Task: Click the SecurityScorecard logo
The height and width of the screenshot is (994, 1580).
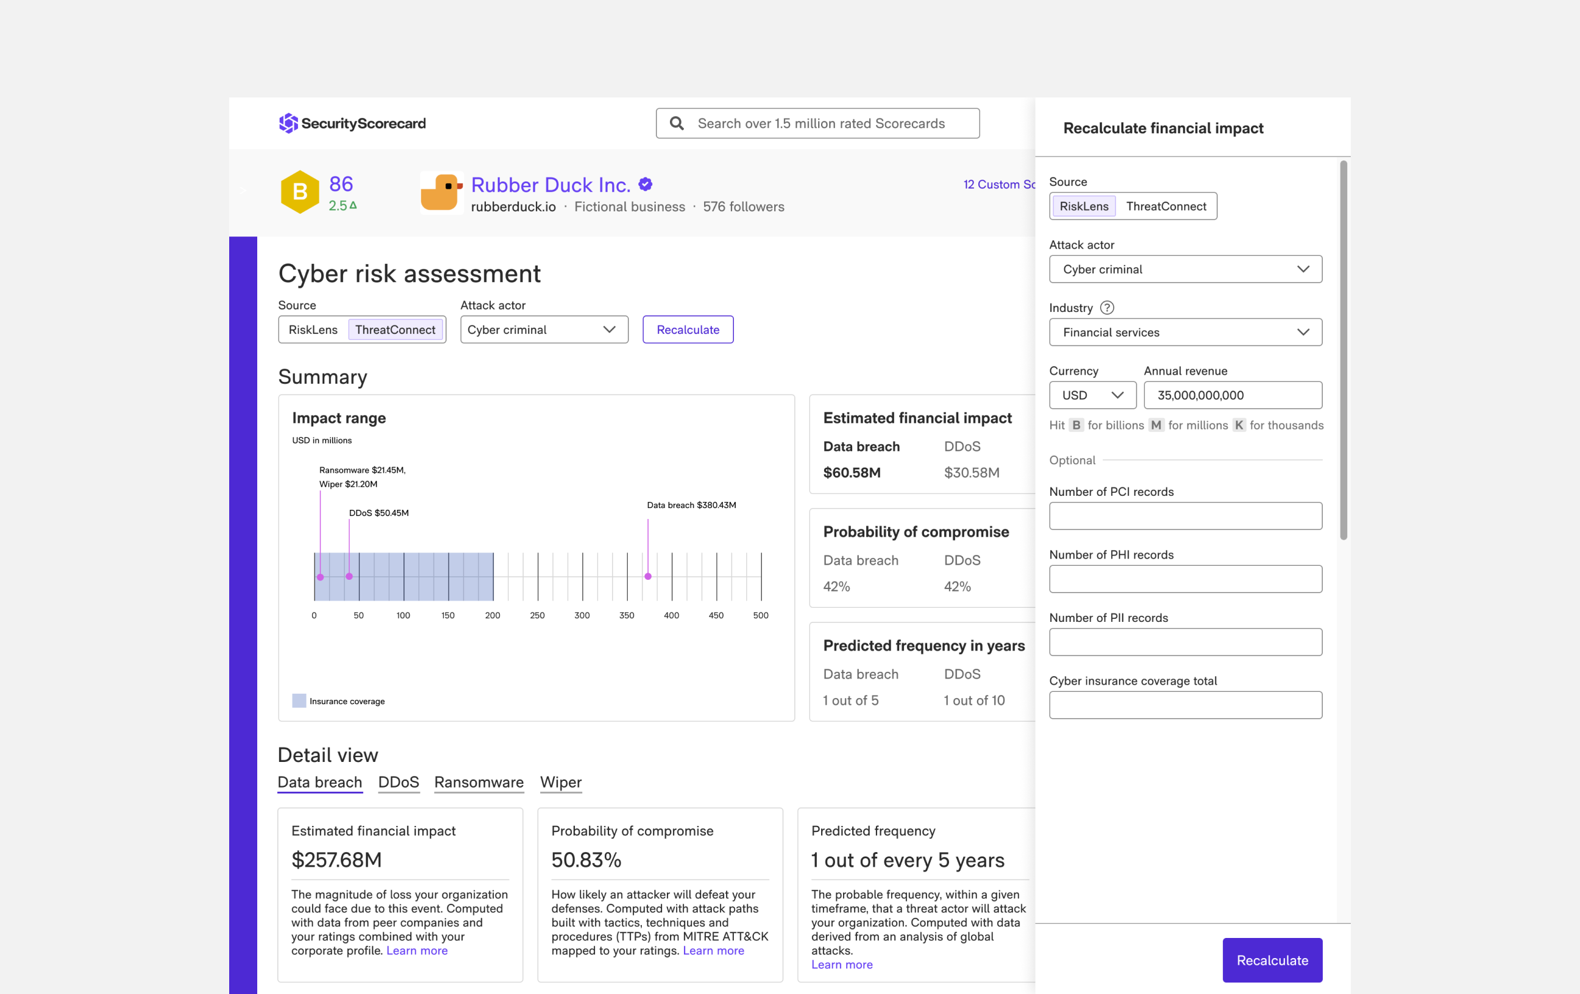Action: point(352,123)
